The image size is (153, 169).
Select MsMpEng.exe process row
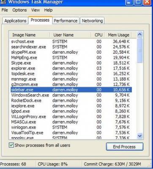71,57
